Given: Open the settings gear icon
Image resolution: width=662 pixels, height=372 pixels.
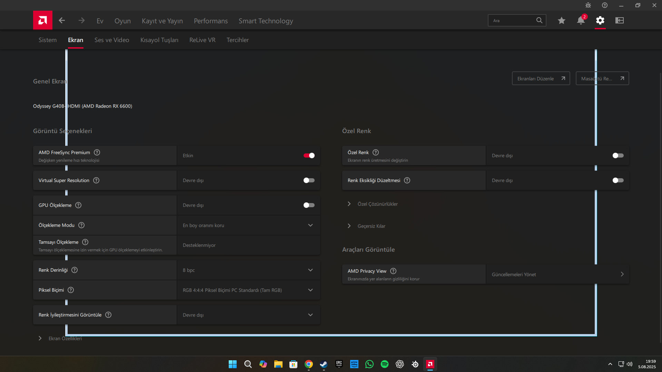Looking at the screenshot, I should tap(600, 21).
